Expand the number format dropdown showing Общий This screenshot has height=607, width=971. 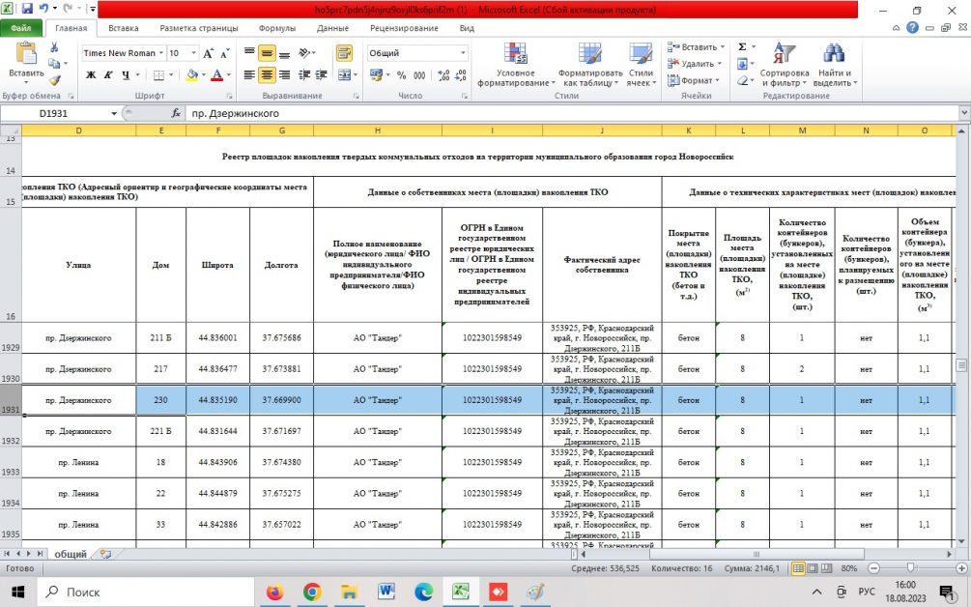click(x=463, y=53)
